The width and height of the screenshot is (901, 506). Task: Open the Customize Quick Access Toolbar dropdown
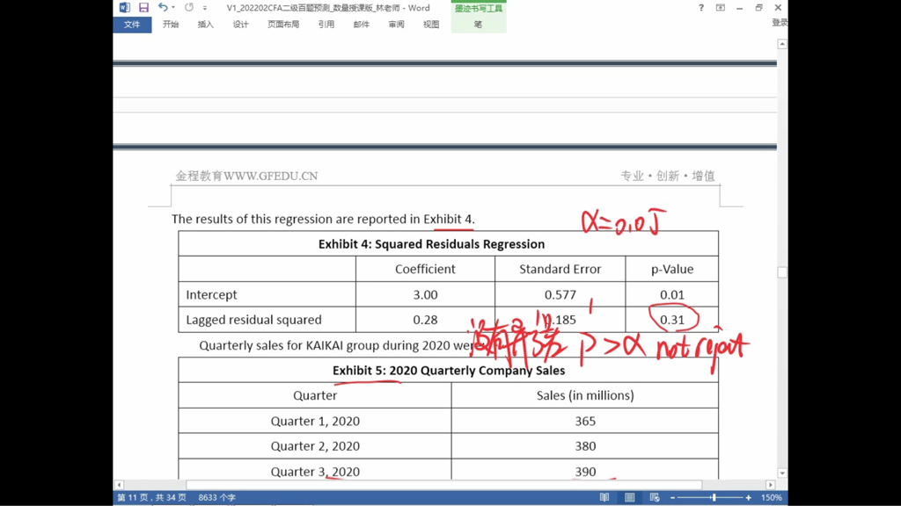tap(204, 8)
